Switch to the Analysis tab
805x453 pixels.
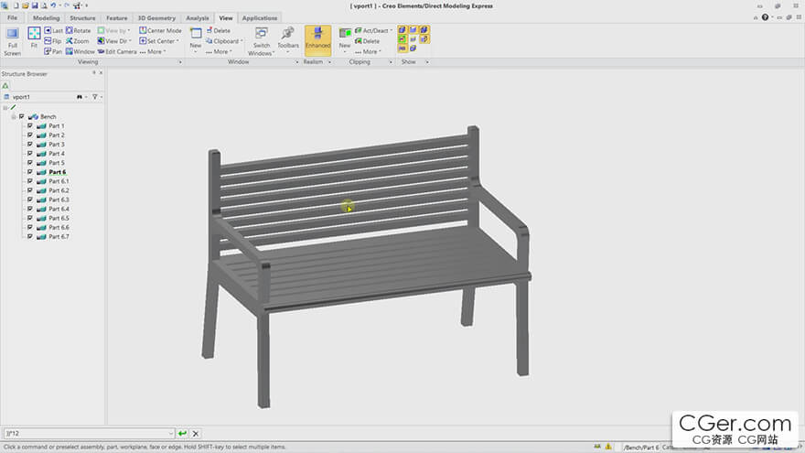point(198,18)
